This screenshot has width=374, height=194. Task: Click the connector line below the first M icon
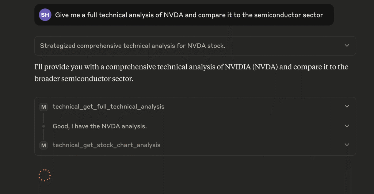(x=43, y=118)
